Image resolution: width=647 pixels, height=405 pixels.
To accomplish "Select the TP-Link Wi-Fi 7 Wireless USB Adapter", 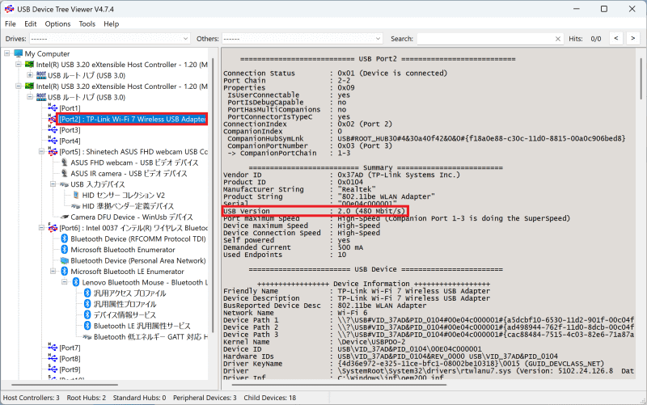I will coord(132,119).
